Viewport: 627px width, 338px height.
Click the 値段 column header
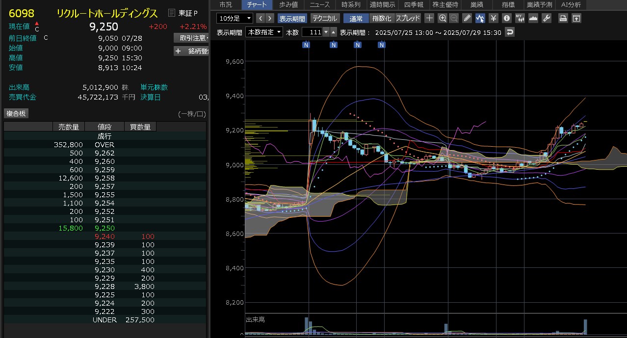[x=104, y=127]
